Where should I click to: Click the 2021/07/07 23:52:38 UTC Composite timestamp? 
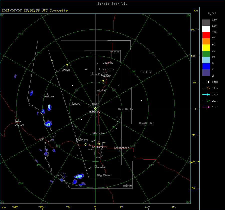(34, 10)
